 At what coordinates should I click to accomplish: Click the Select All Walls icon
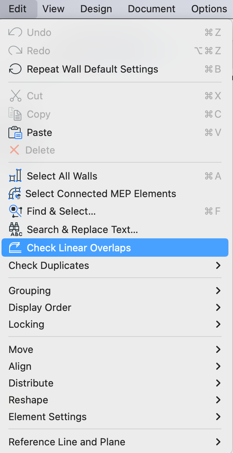click(15, 176)
